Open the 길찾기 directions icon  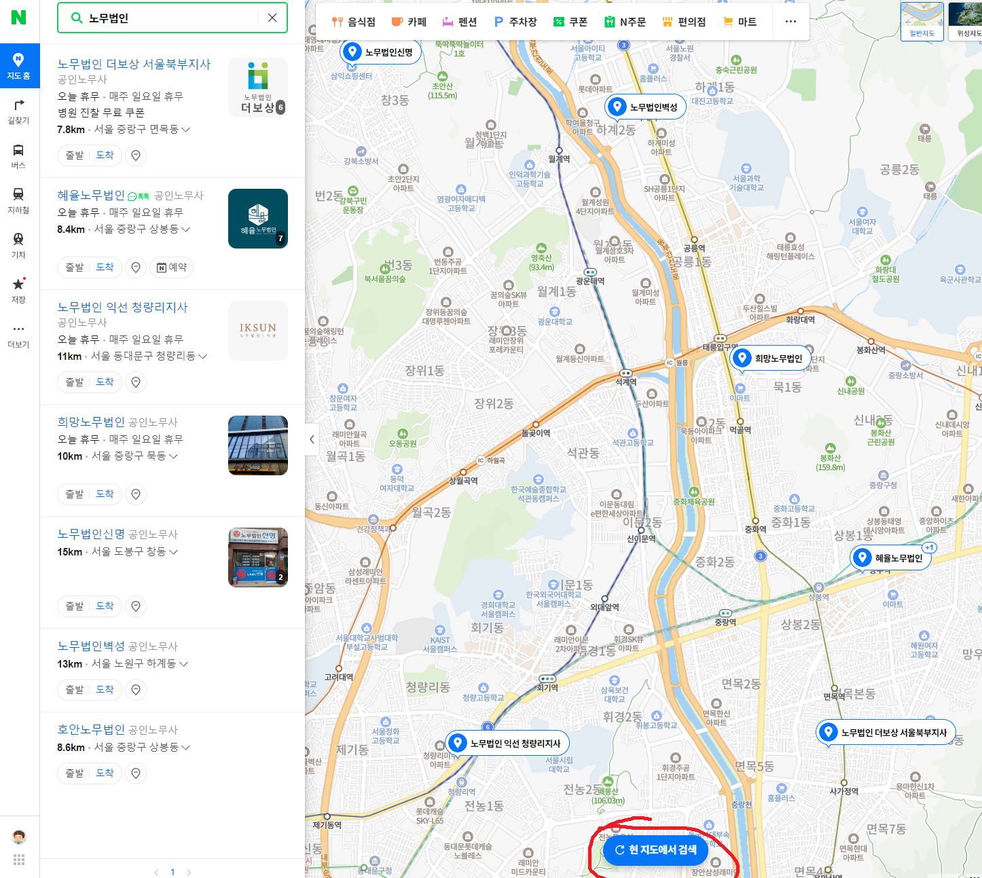click(x=19, y=111)
